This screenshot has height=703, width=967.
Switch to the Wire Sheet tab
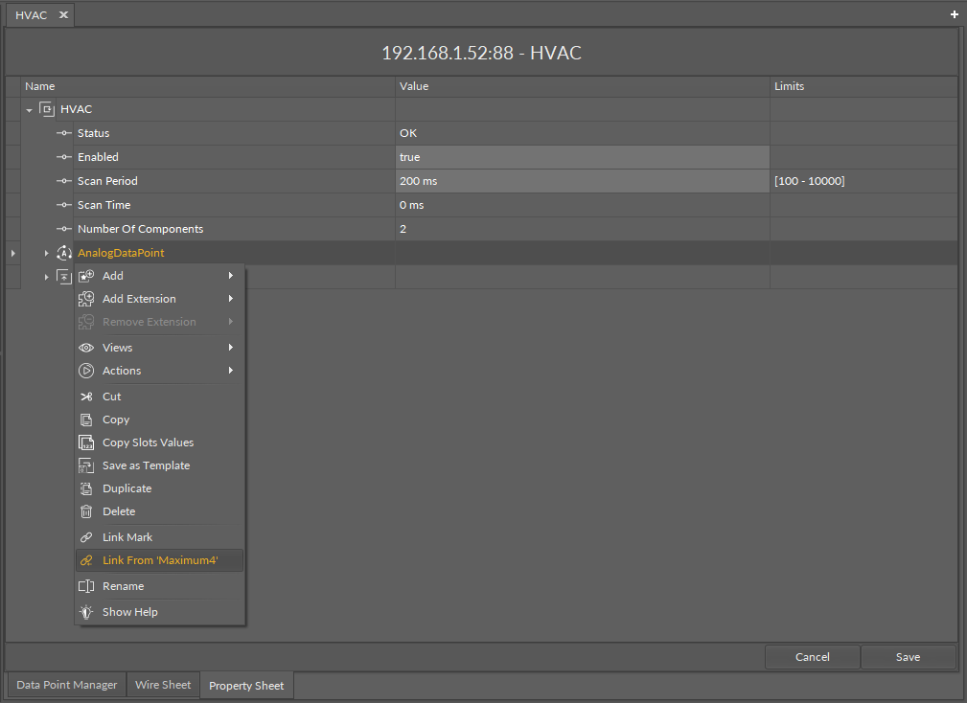click(163, 685)
